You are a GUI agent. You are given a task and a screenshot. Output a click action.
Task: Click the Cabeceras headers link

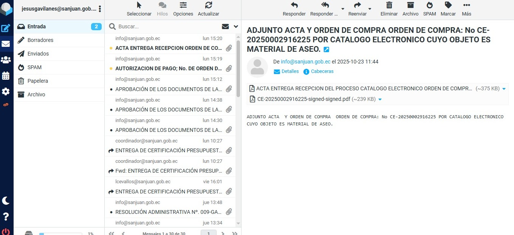click(x=322, y=71)
